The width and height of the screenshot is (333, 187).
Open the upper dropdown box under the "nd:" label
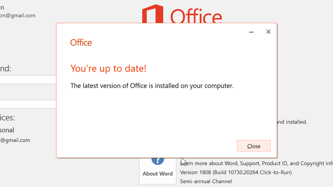pyautogui.click(x=28, y=80)
